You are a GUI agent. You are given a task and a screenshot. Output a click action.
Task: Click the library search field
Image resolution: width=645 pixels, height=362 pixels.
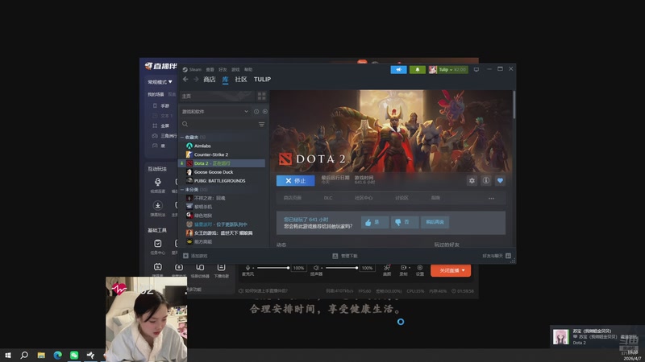[x=218, y=125]
